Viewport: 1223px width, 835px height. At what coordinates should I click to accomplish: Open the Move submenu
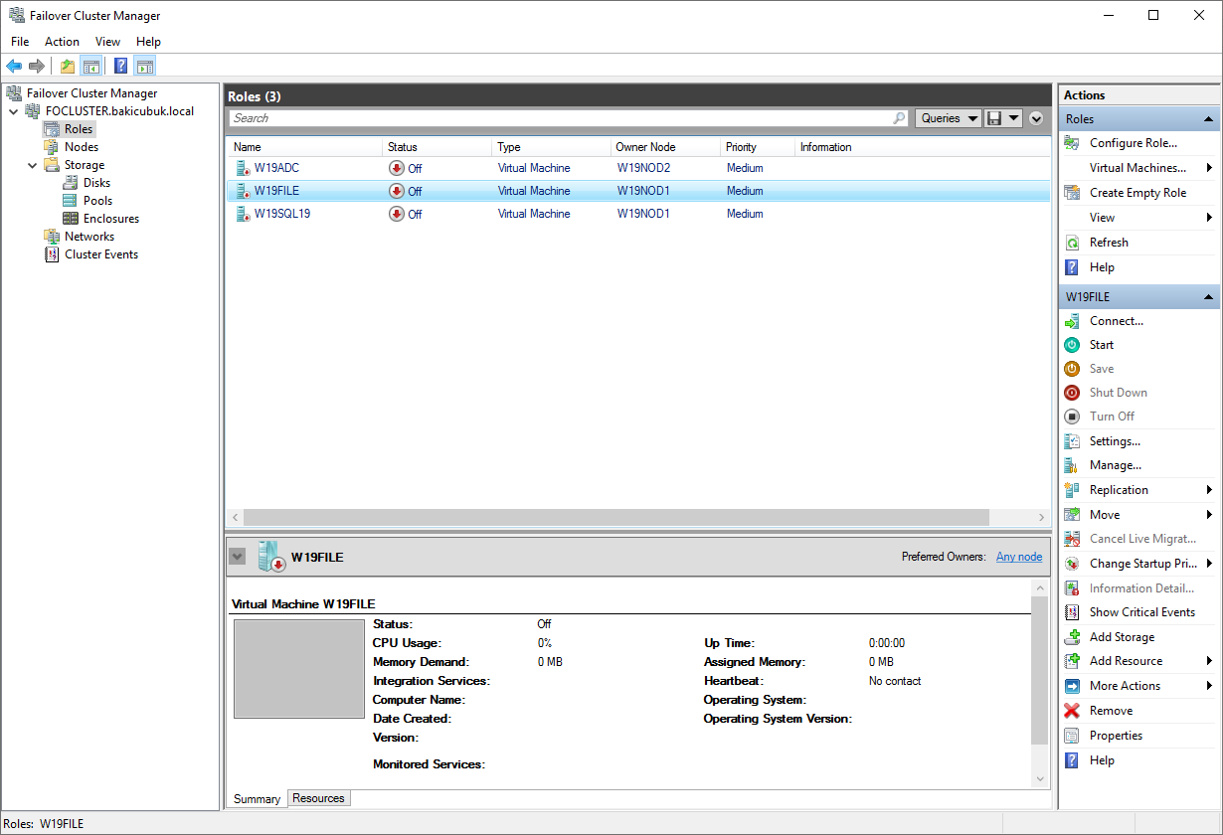(x=1138, y=515)
